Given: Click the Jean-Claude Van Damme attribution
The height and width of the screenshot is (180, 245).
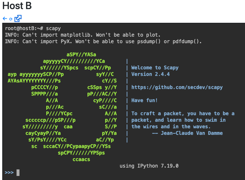Looking at the screenshot, I should point(187,133).
